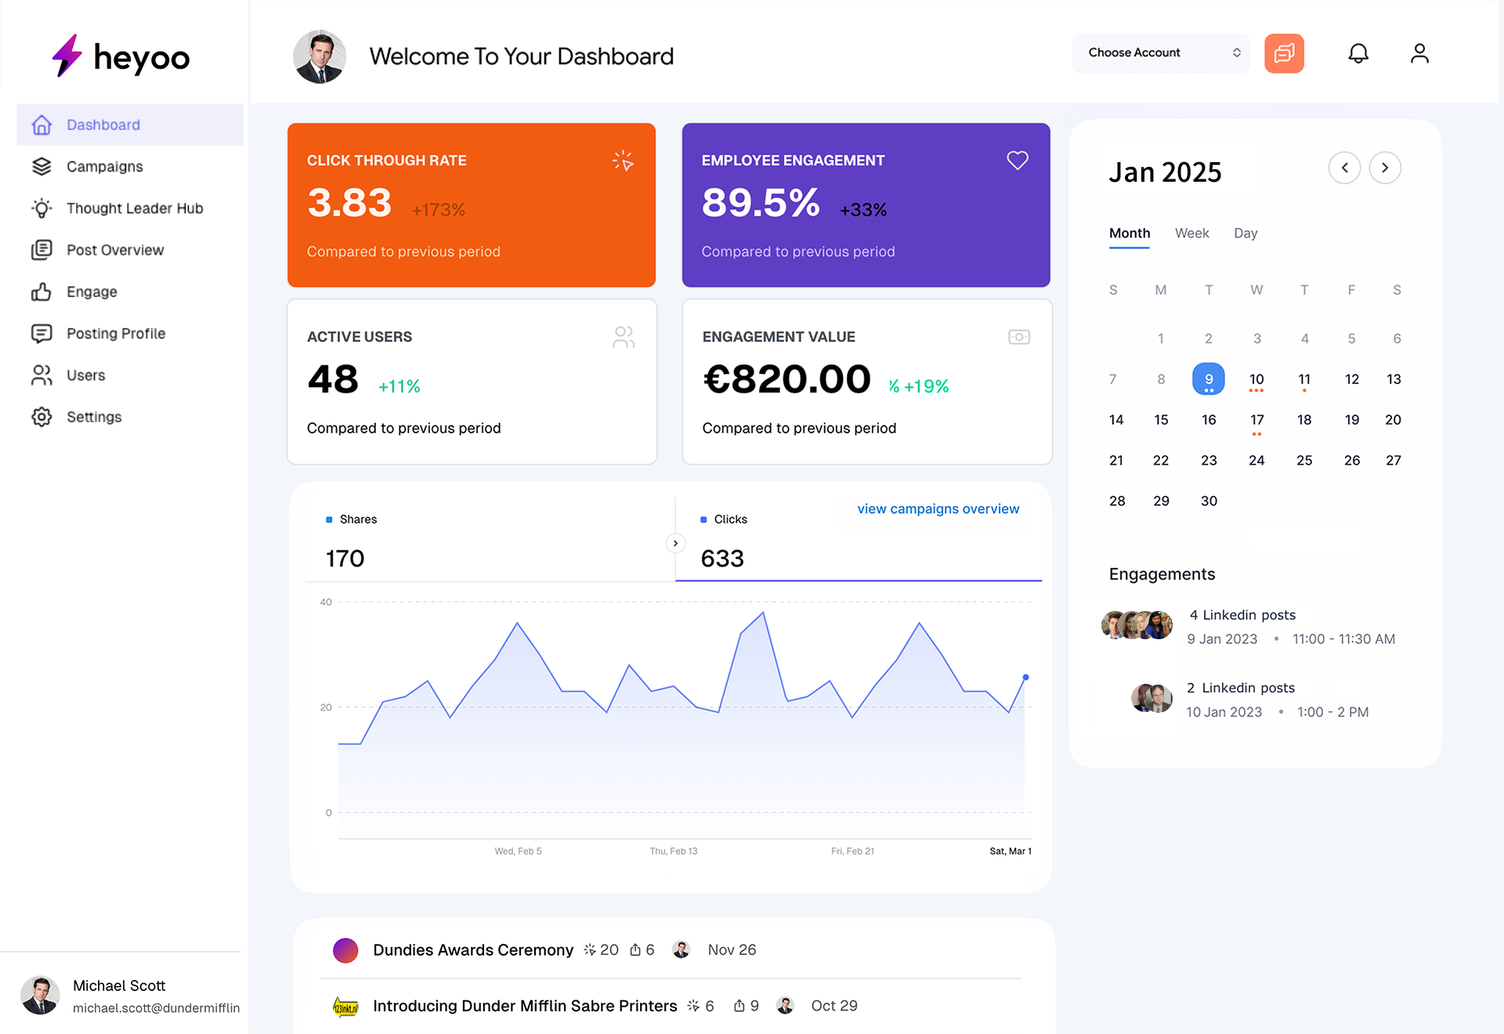Open view campaigns overview link
Screen dimensions: 1504x1034
coord(938,509)
